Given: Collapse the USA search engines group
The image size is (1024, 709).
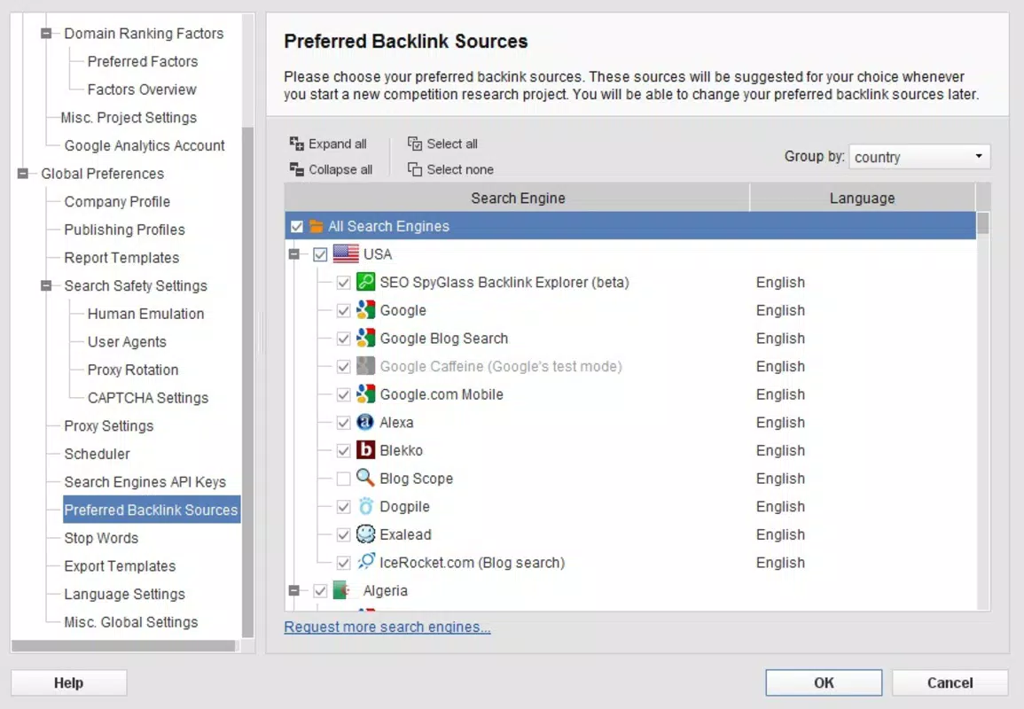Looking at the screenshot, I should pyautogui.click(x=293, y=254).
